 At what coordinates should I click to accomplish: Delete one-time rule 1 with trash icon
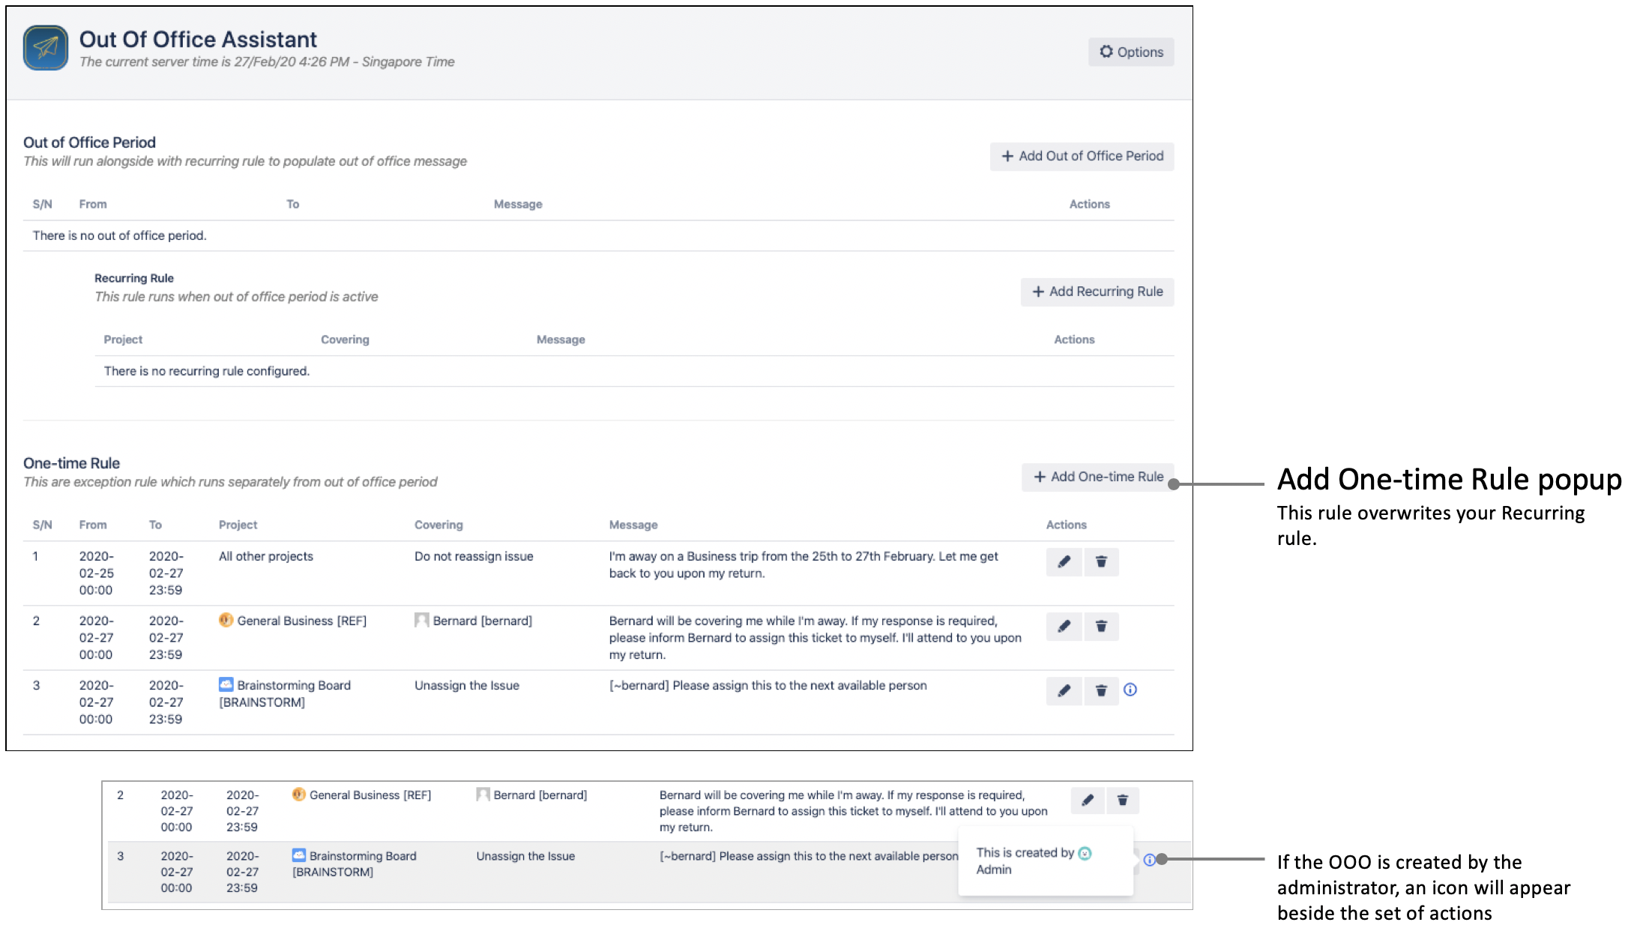tap(1100, 562)
